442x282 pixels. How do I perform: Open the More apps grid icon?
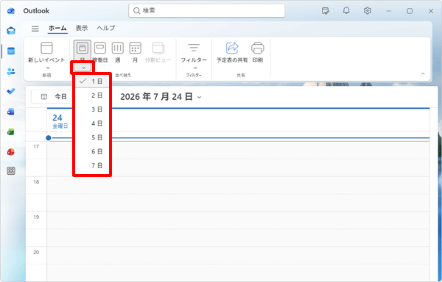point(11,171)
